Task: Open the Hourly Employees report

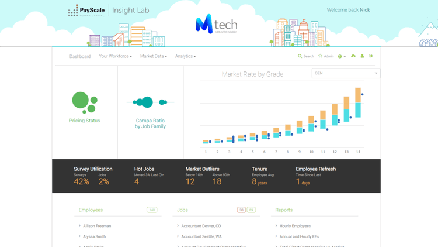Action: pos(296,226)
